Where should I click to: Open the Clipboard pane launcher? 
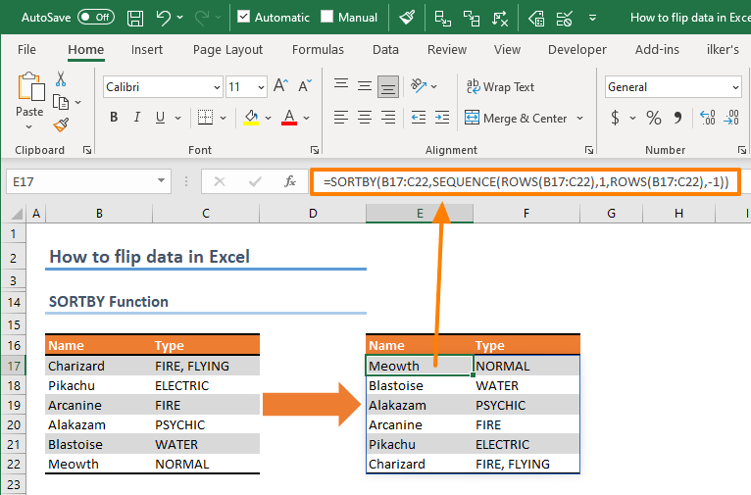tap(87, 150)
